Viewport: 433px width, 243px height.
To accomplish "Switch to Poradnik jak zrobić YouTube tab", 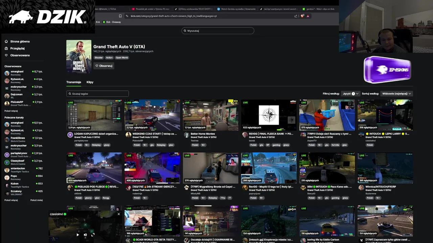I will click(151, 9).
